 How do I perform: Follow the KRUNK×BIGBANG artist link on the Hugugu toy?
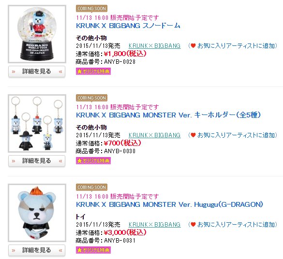pos(154,224)
